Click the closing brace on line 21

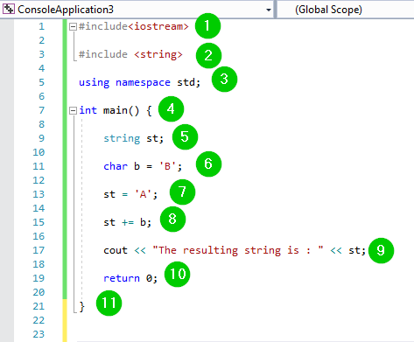click(82, 307)
